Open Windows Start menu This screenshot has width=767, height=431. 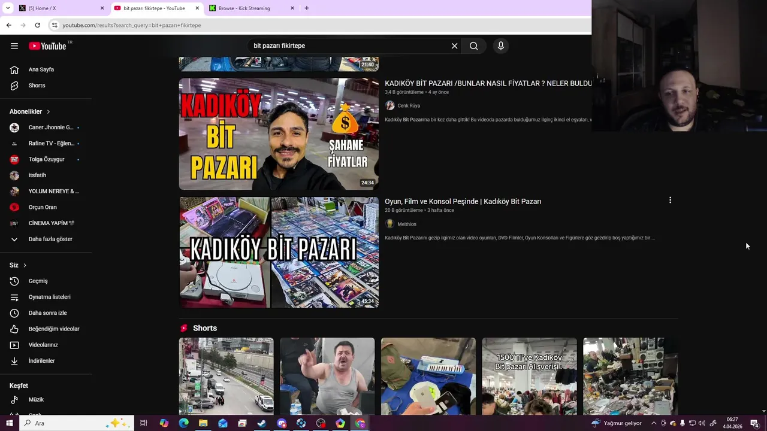[x=9, y=423]
